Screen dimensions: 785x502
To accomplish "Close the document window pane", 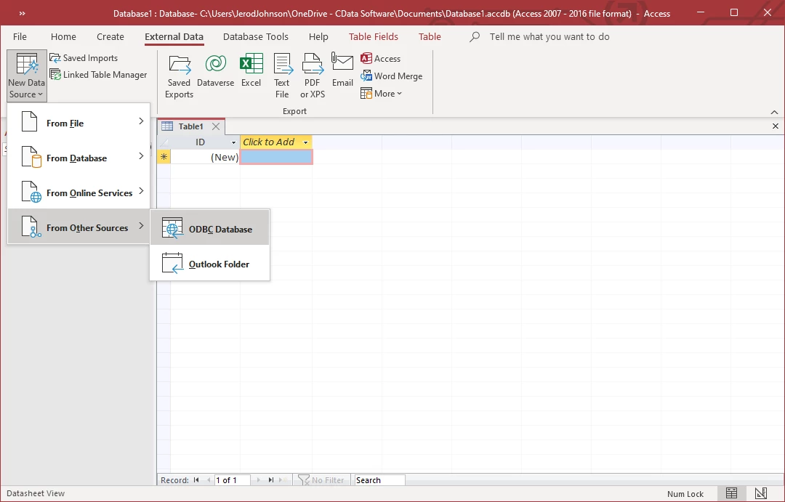I will click(776, 126).
